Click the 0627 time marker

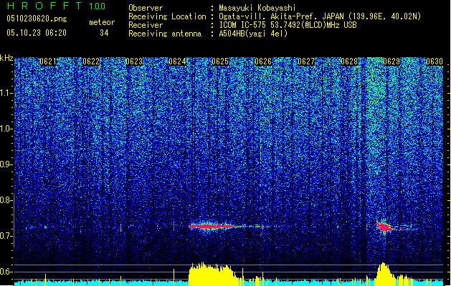[306, 61]
